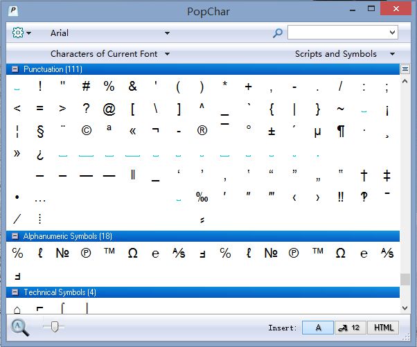
Task: Select the pilcrow ¶ character
Action: (x=341, y=131)
